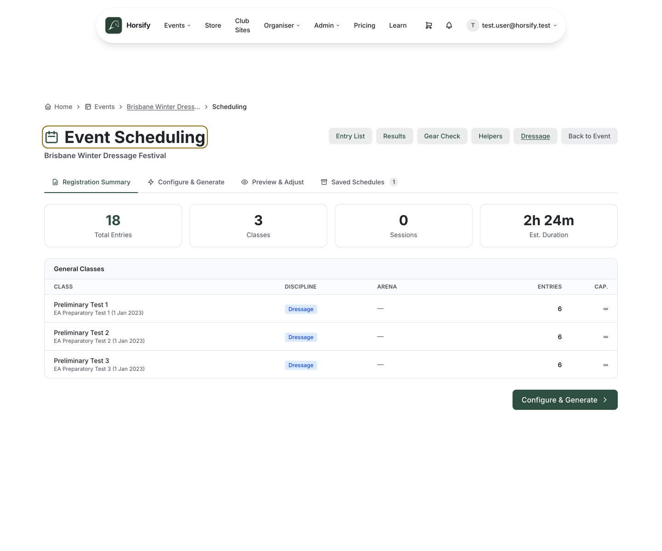Click the 3 Classes card

258,226
